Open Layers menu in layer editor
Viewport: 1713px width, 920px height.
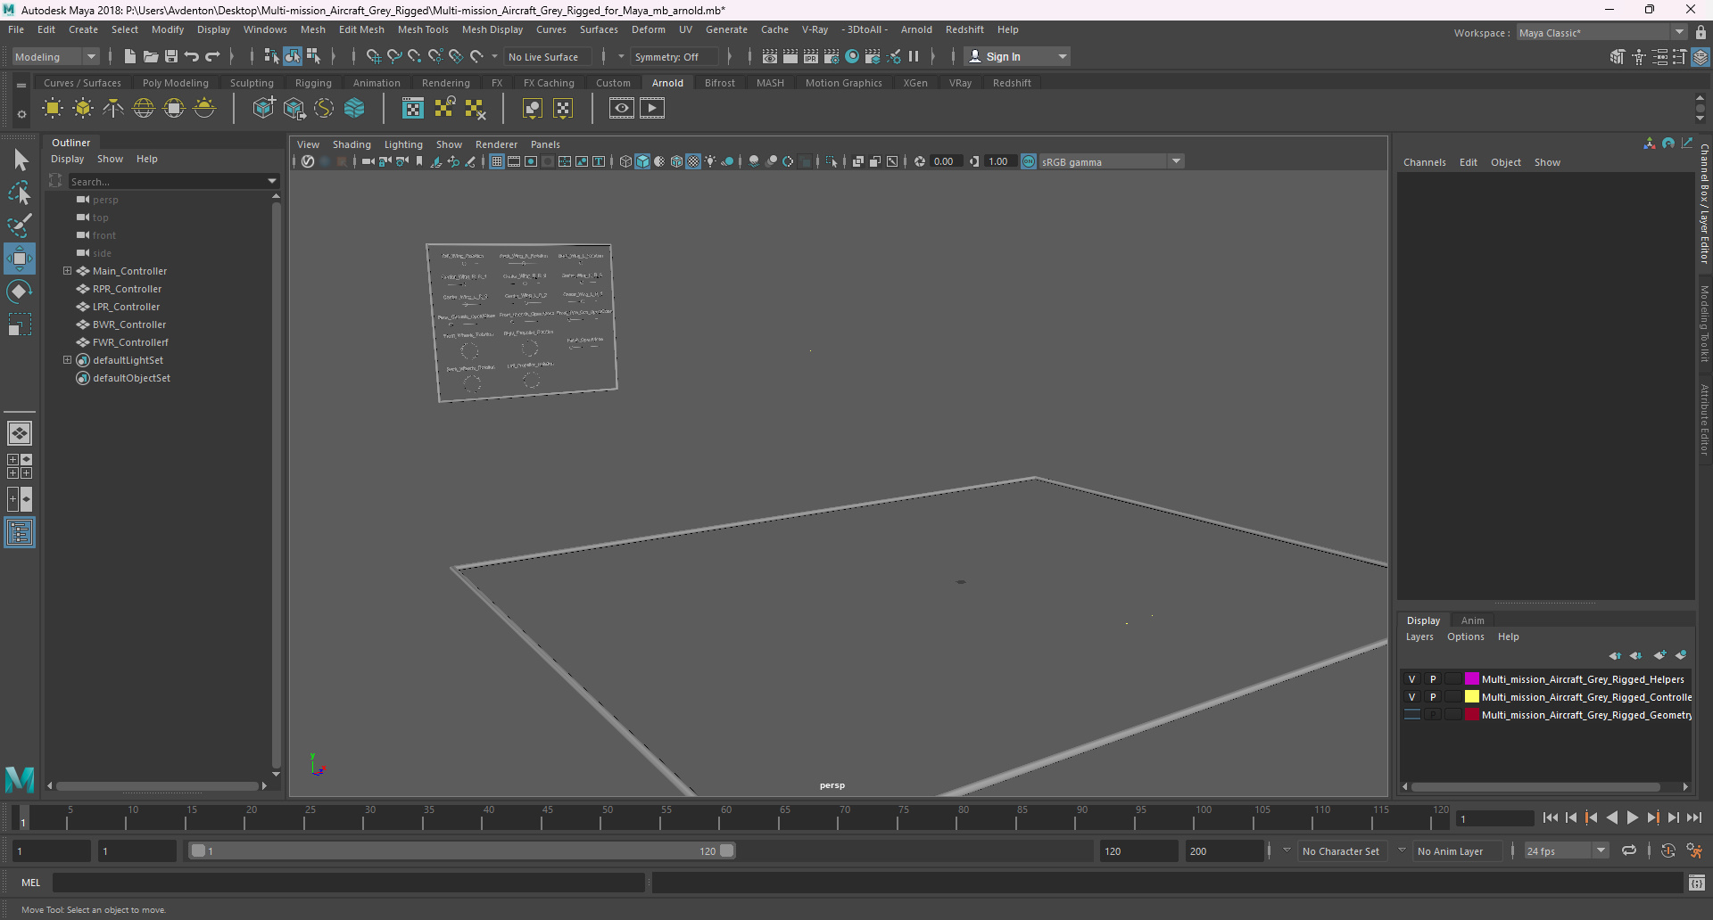[x=1419, y=637]
